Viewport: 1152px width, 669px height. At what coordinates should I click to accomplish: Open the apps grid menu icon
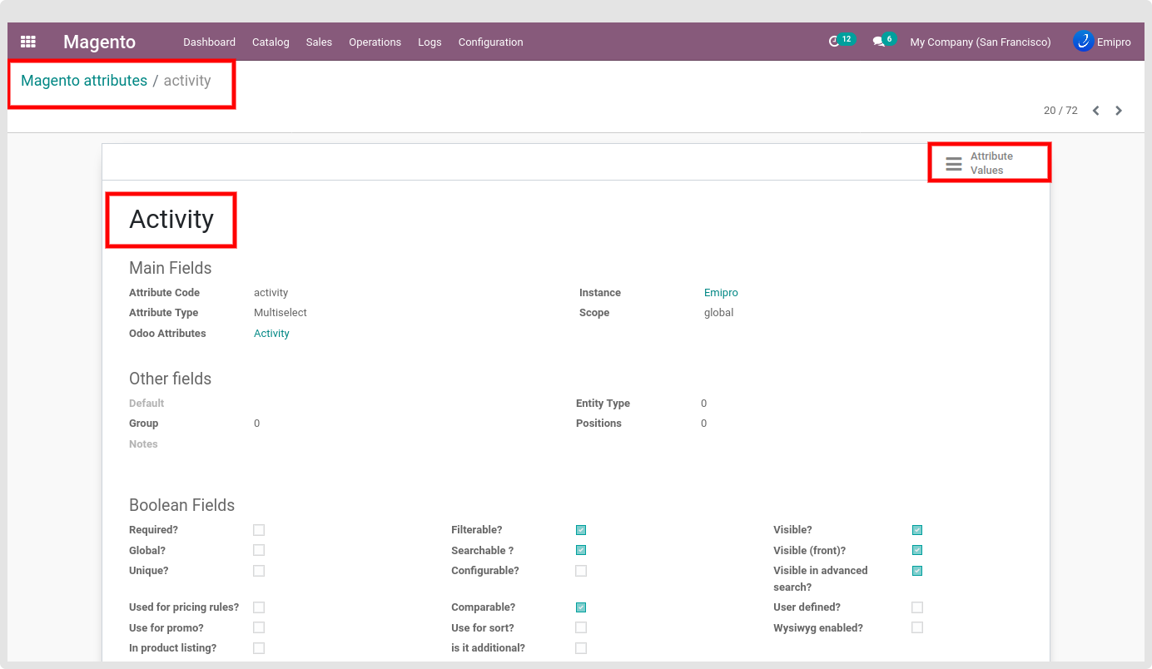(x=28, y=42)
